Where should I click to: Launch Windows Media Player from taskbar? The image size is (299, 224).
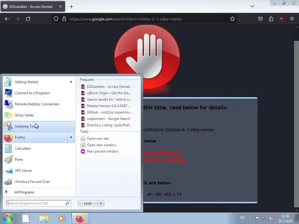[62, 218]
